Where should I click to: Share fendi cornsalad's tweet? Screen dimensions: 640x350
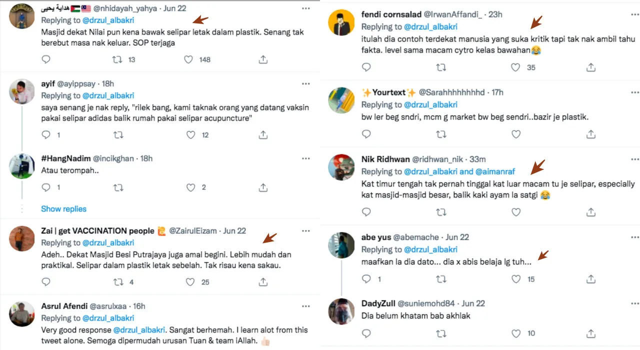point(590,67)
